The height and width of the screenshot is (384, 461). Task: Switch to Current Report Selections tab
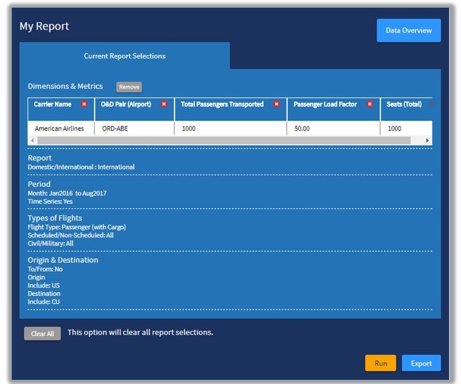point(124,56)
